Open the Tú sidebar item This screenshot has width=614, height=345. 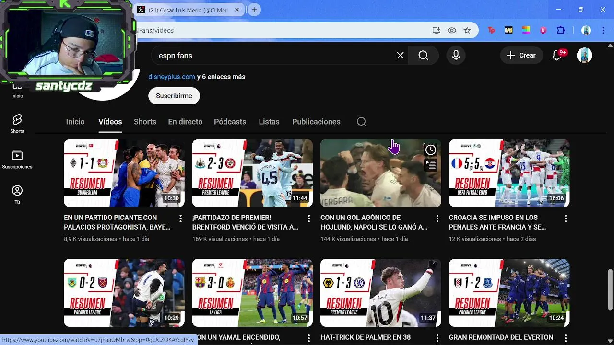(x=17, y=195)
